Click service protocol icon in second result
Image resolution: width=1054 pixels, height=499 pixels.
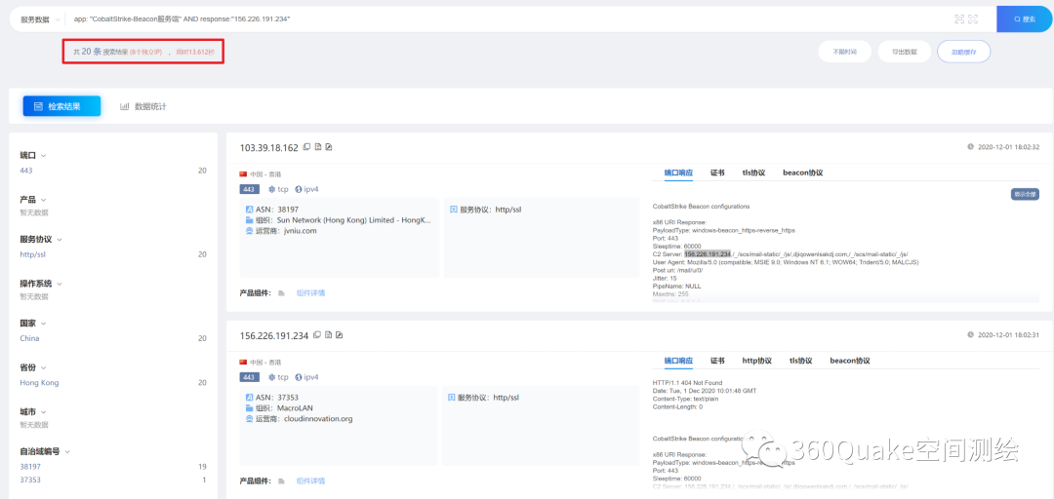click(452, 397)
